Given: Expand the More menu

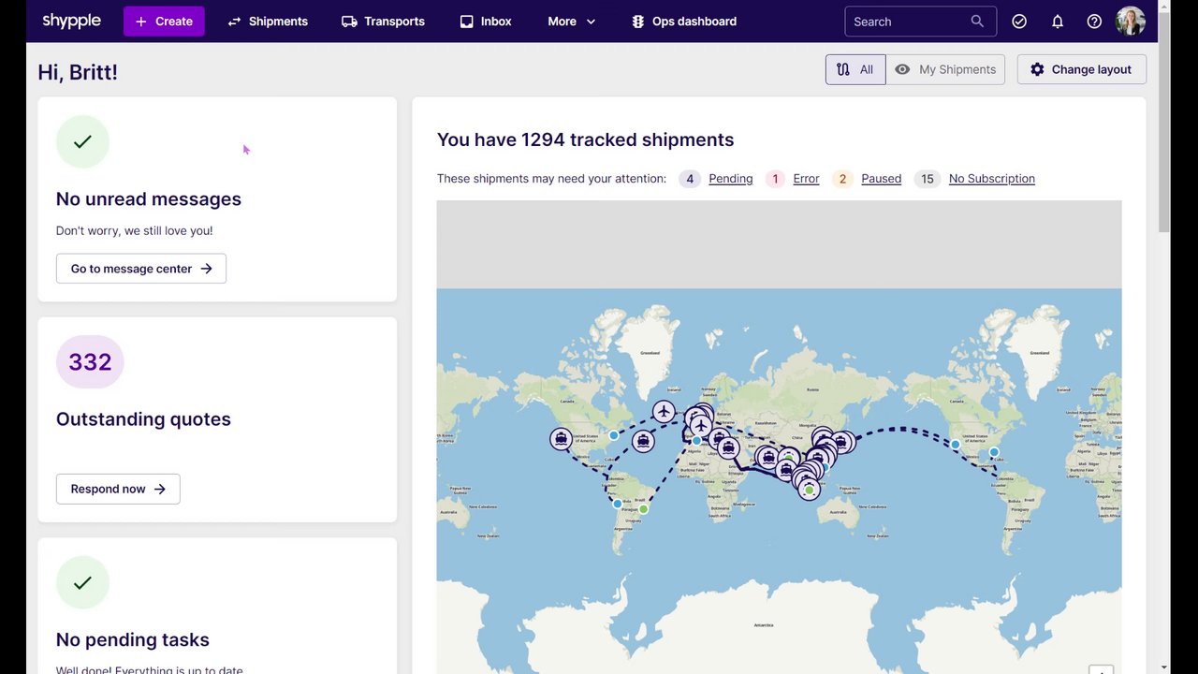Looking at the screenshot, I should pyautogui.click(x=572, y=22).
